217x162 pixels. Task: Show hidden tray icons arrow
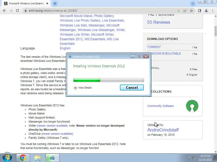[189, 158]
